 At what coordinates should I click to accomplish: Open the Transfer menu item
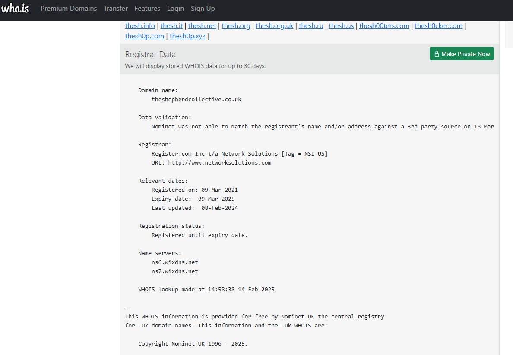click(115, 9)
